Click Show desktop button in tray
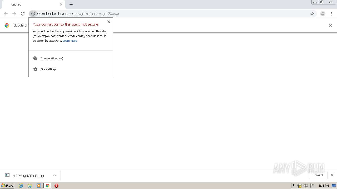337x189 pixels. pyautogui.click(x=334, y=186)
